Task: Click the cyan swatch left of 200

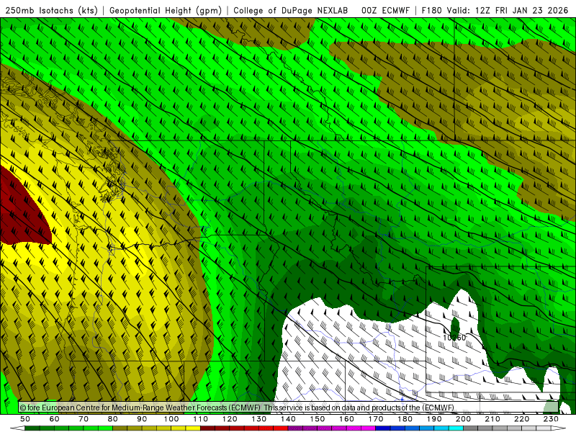Action: tap(456, 428)
